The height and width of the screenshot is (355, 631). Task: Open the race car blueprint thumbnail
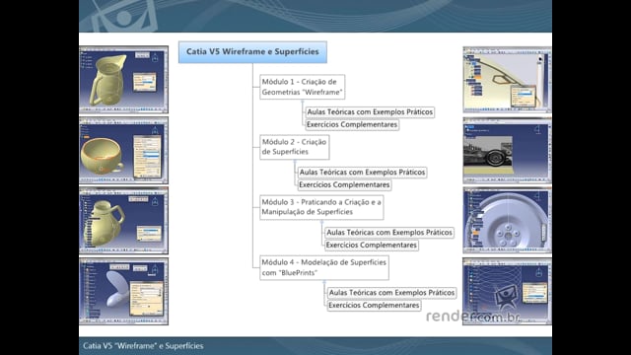[x=507, y=151]
